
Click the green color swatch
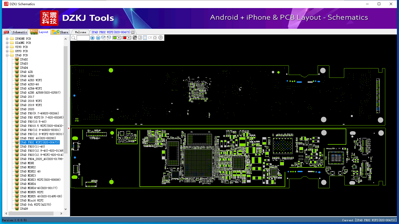click(115, 38)
